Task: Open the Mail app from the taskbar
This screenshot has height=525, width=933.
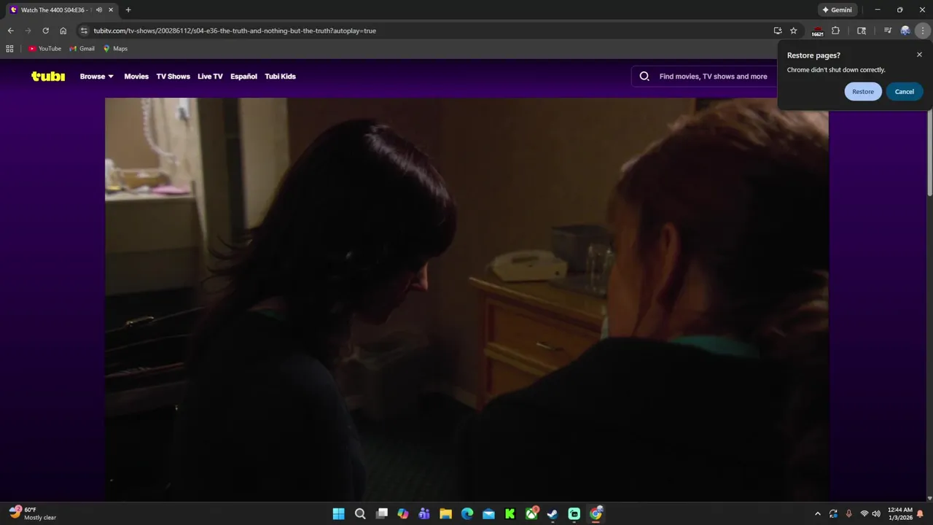Action: pos(488,514)
